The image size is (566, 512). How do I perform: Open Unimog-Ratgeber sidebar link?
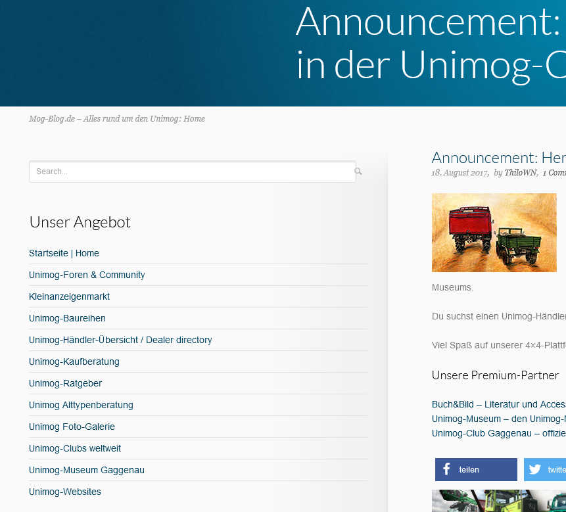coord(65,383)
